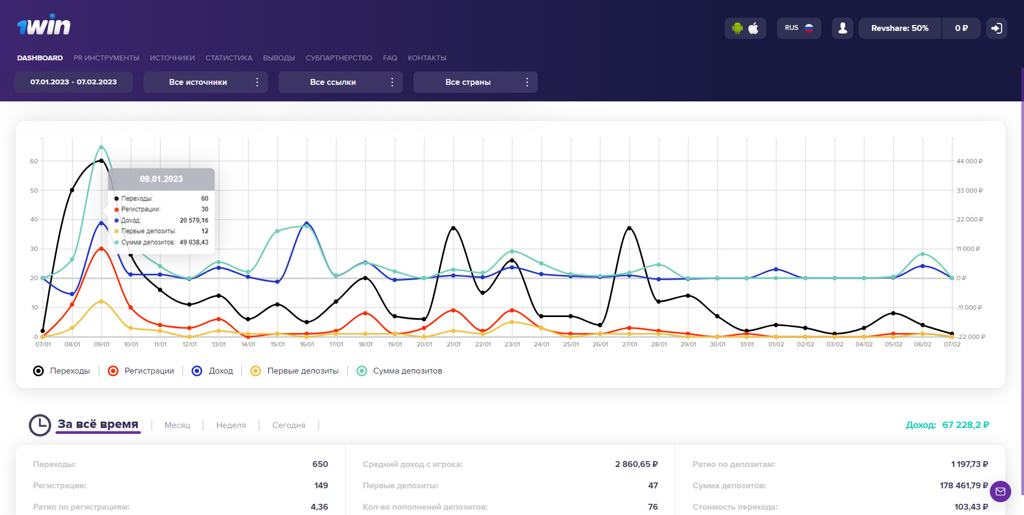Click the clock icon beside За всё время
The height and width of the screenshot is (515, 1024).
click(x=40, y=425)
